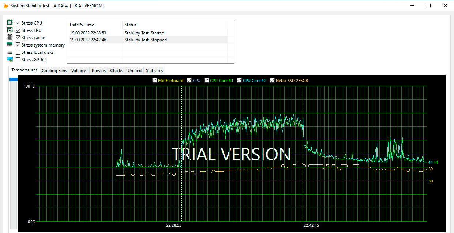Hide the Motherboard graph line
This screenshot has height=233, width=454.
coord(155,81)
